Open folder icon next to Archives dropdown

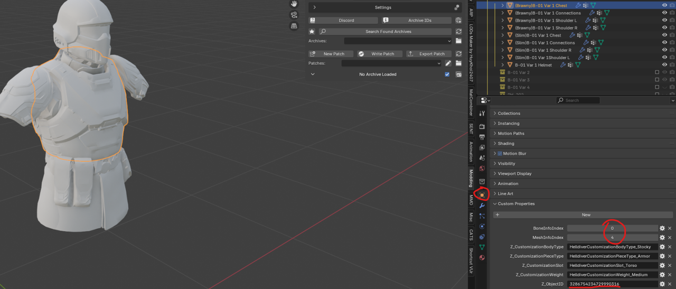458,41
